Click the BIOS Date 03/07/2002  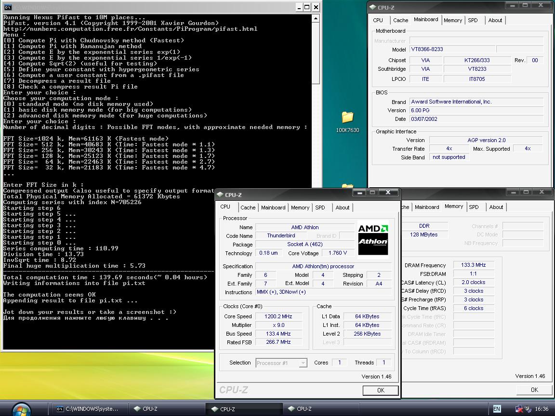(x=476, y=119)
